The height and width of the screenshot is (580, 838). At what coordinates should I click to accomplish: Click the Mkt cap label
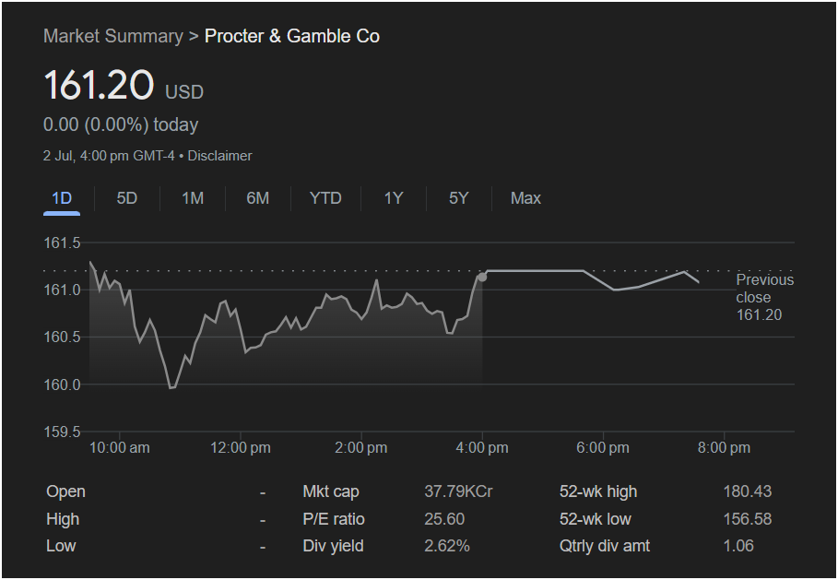click(x=331, y=491)
